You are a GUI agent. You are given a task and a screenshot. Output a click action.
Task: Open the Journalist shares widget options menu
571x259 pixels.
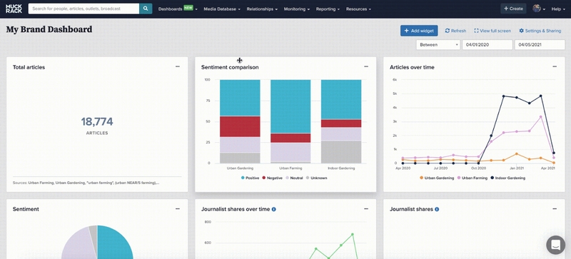click(x=555, y=209)
